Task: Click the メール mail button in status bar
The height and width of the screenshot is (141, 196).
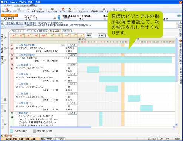Action: [x=60, y=139]
